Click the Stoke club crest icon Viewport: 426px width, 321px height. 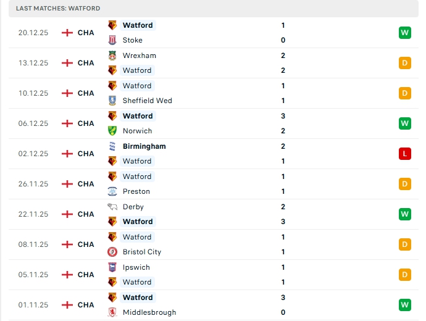pos(112,40)
